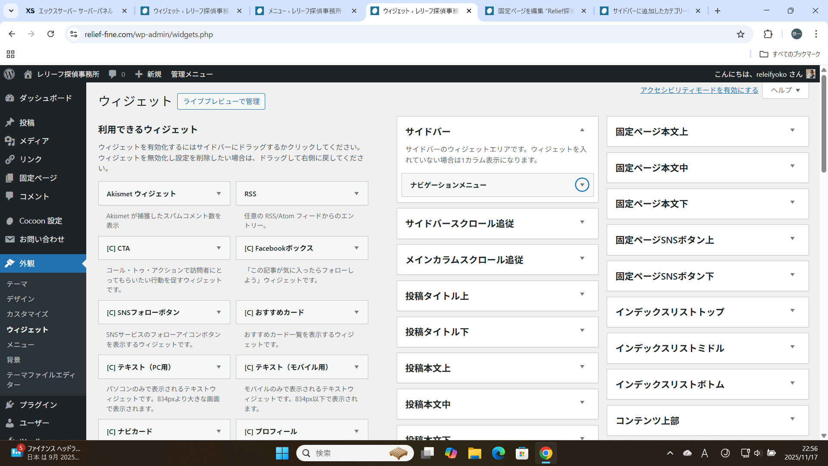Expand the Akismet ウィジェット dropdown

(x=219, y=194)
